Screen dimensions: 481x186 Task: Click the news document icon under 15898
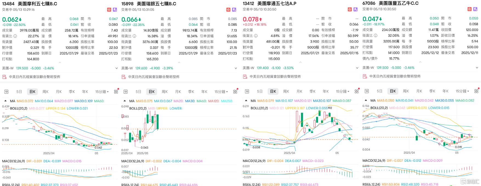point(124,77)
